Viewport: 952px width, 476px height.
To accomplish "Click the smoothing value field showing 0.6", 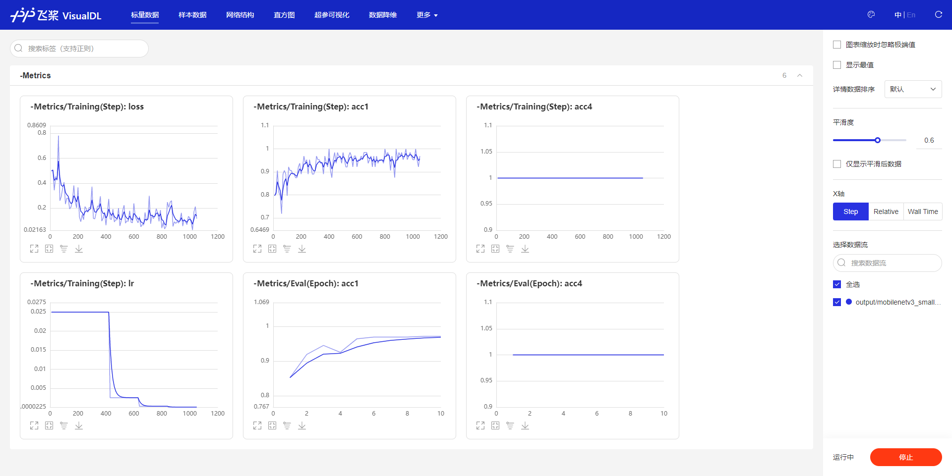I will 929,141.
